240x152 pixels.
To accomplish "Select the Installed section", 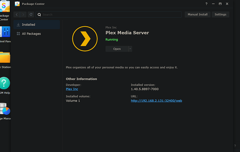I will [37, 25].
